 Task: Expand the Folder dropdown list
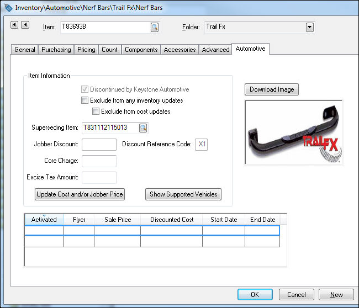point(309,27)
